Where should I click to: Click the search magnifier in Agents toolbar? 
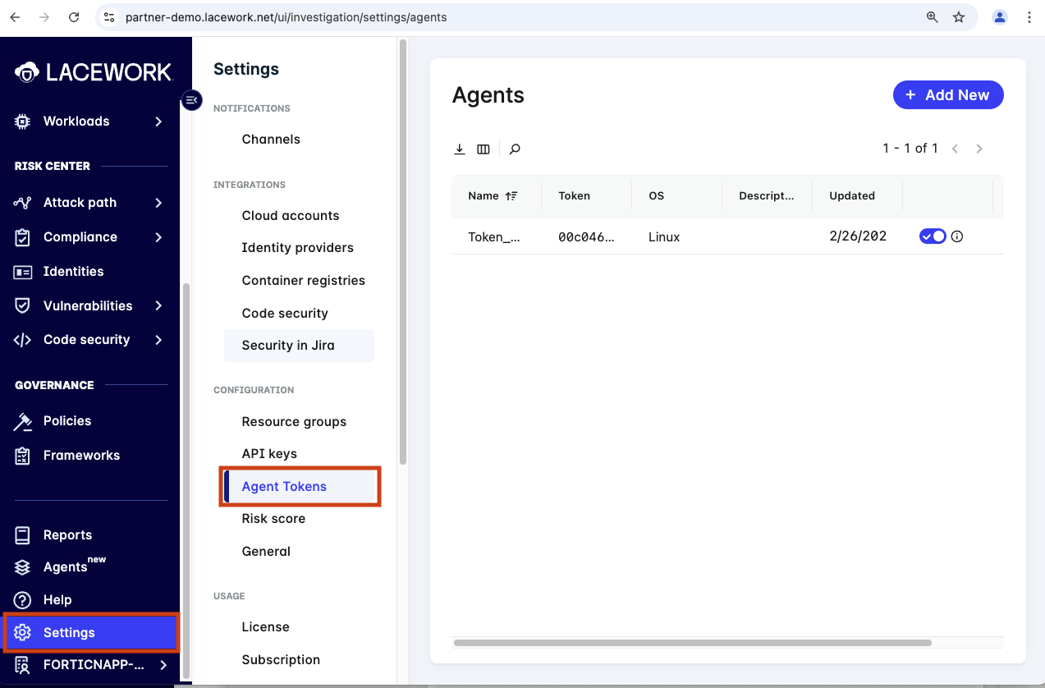(515, 149)
